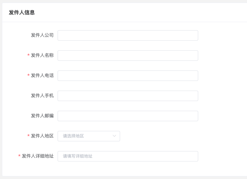
Task: Click the required asterisk beside 发件人地区
Action: pos(28,135)
